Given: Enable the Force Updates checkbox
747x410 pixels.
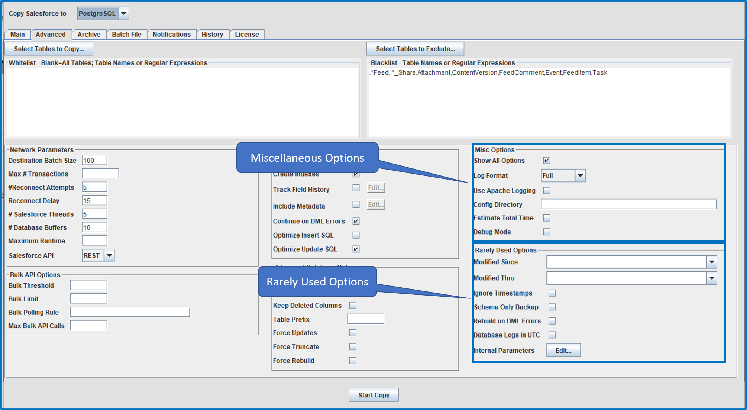Looking at the screenshot, I should point(353,333).
